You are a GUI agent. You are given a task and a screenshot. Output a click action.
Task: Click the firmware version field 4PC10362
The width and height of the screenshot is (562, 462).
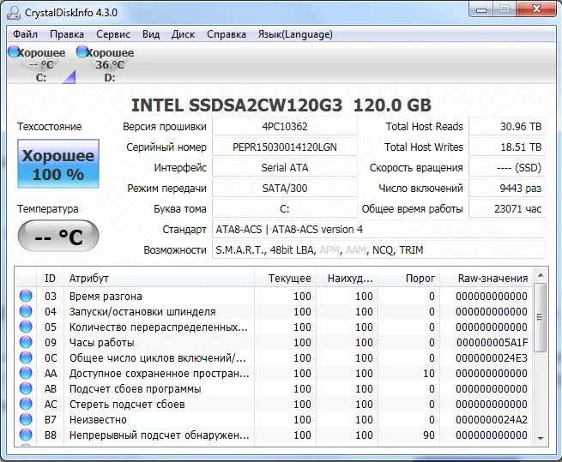(284, 127)
